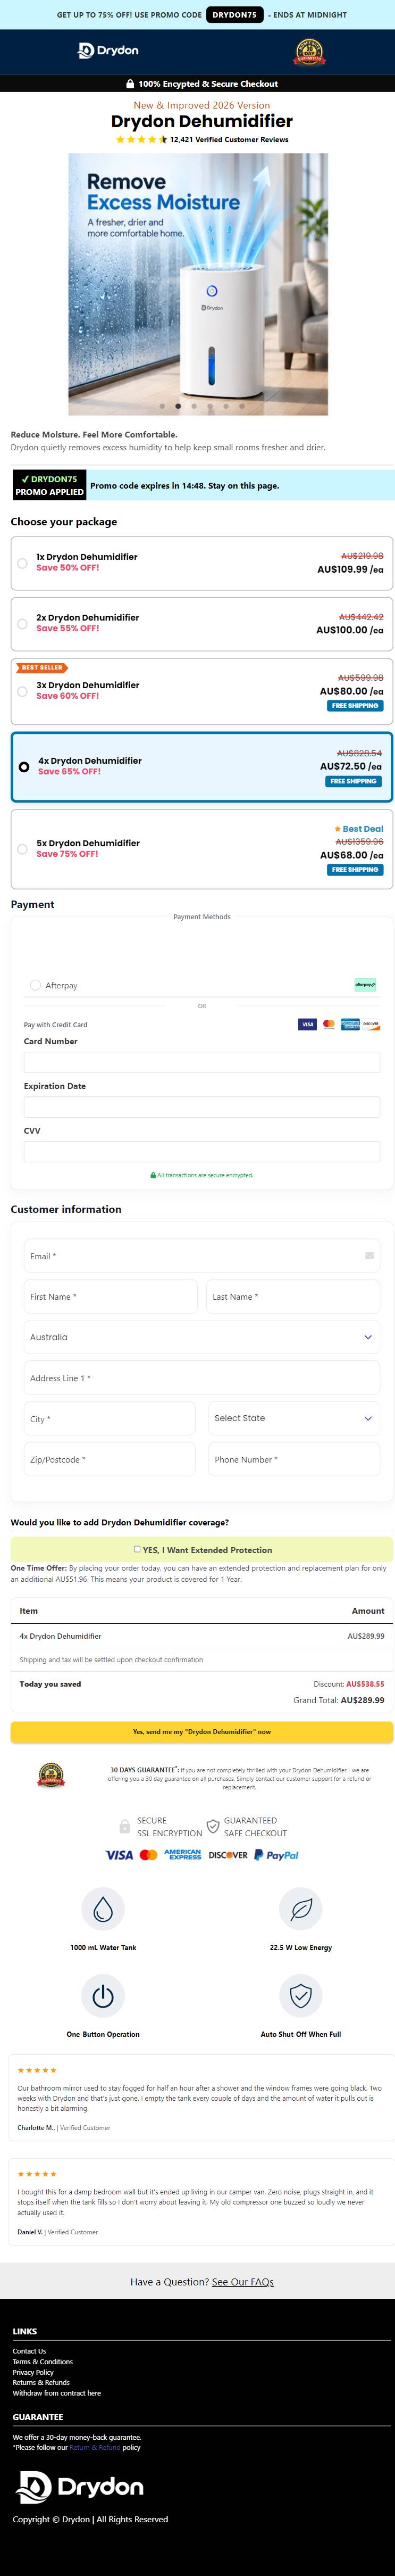Open the Australia country dropdown

tap(202, 1337)
